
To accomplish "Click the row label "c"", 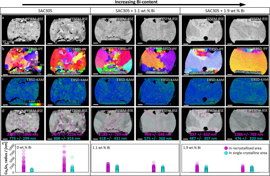I will (x=2, y=79).
